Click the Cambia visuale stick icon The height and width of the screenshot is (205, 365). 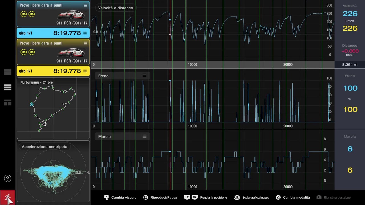(x=106, y=197)
